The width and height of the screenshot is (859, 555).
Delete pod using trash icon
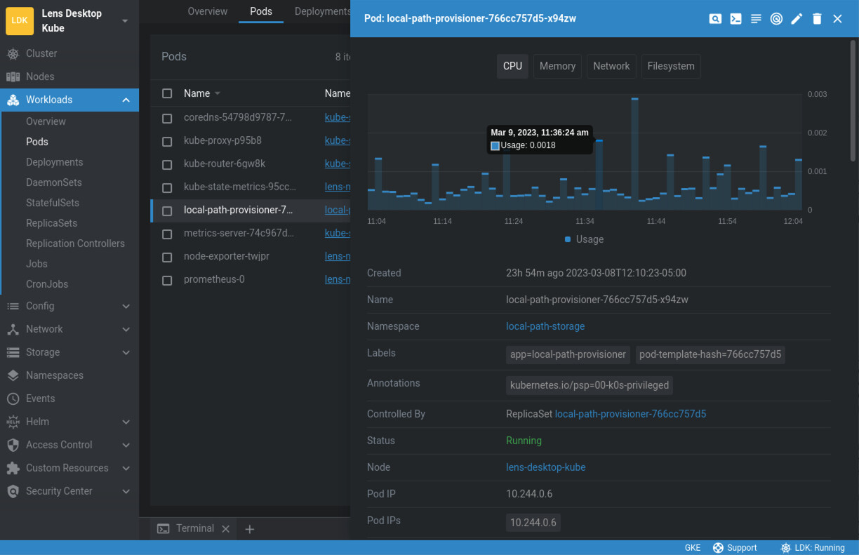(x=817, y=19)
